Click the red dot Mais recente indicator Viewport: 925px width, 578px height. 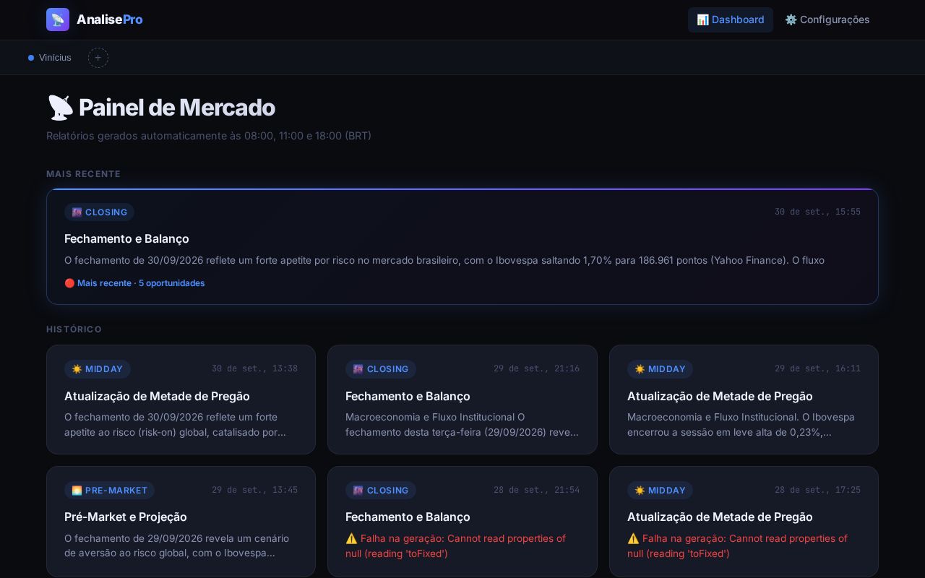coord(69,283)
